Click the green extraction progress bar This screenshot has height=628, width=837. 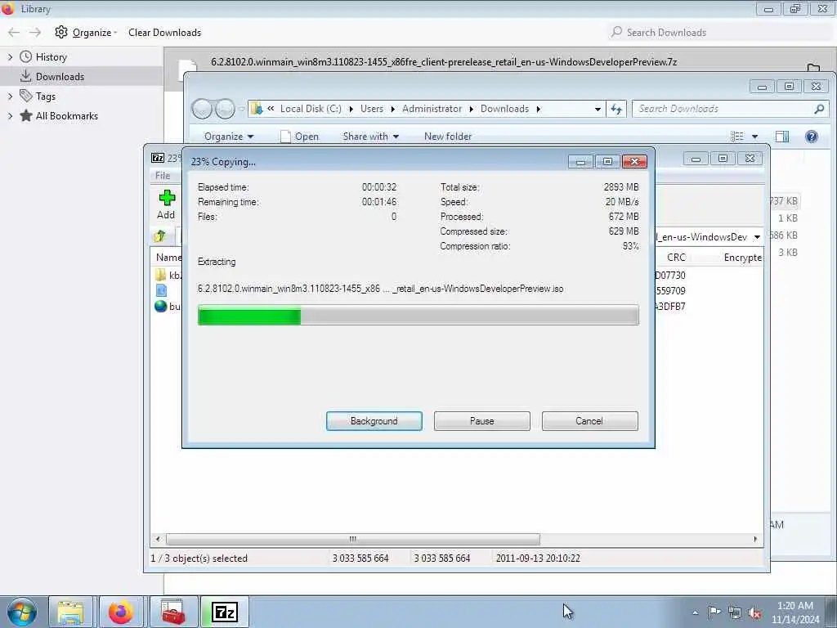pyautogui.click(x=418, y=315)
